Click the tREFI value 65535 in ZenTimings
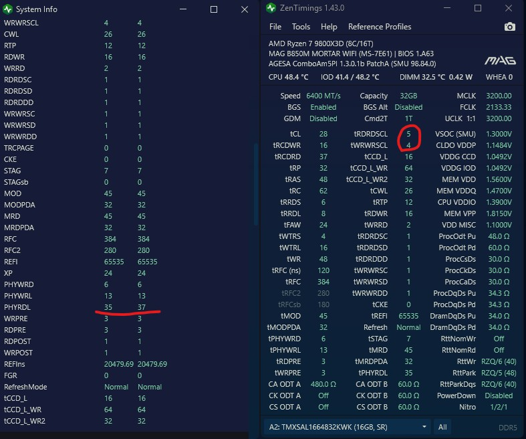Screen dimensions: 526x439 (x=408, y=316)
